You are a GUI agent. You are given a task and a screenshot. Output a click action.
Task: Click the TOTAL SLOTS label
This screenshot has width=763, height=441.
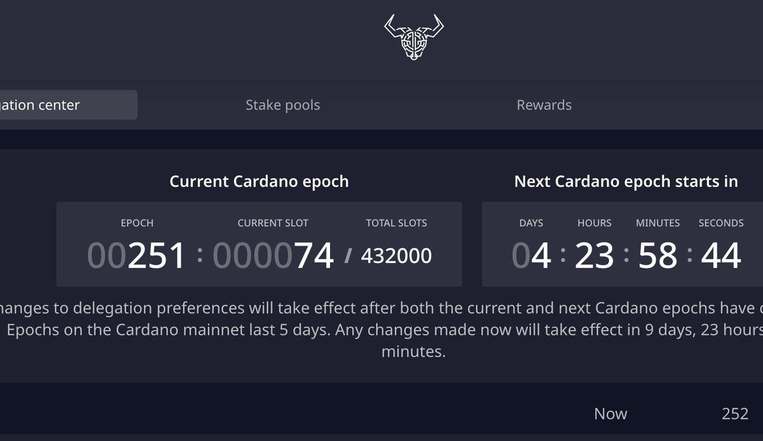396,223
